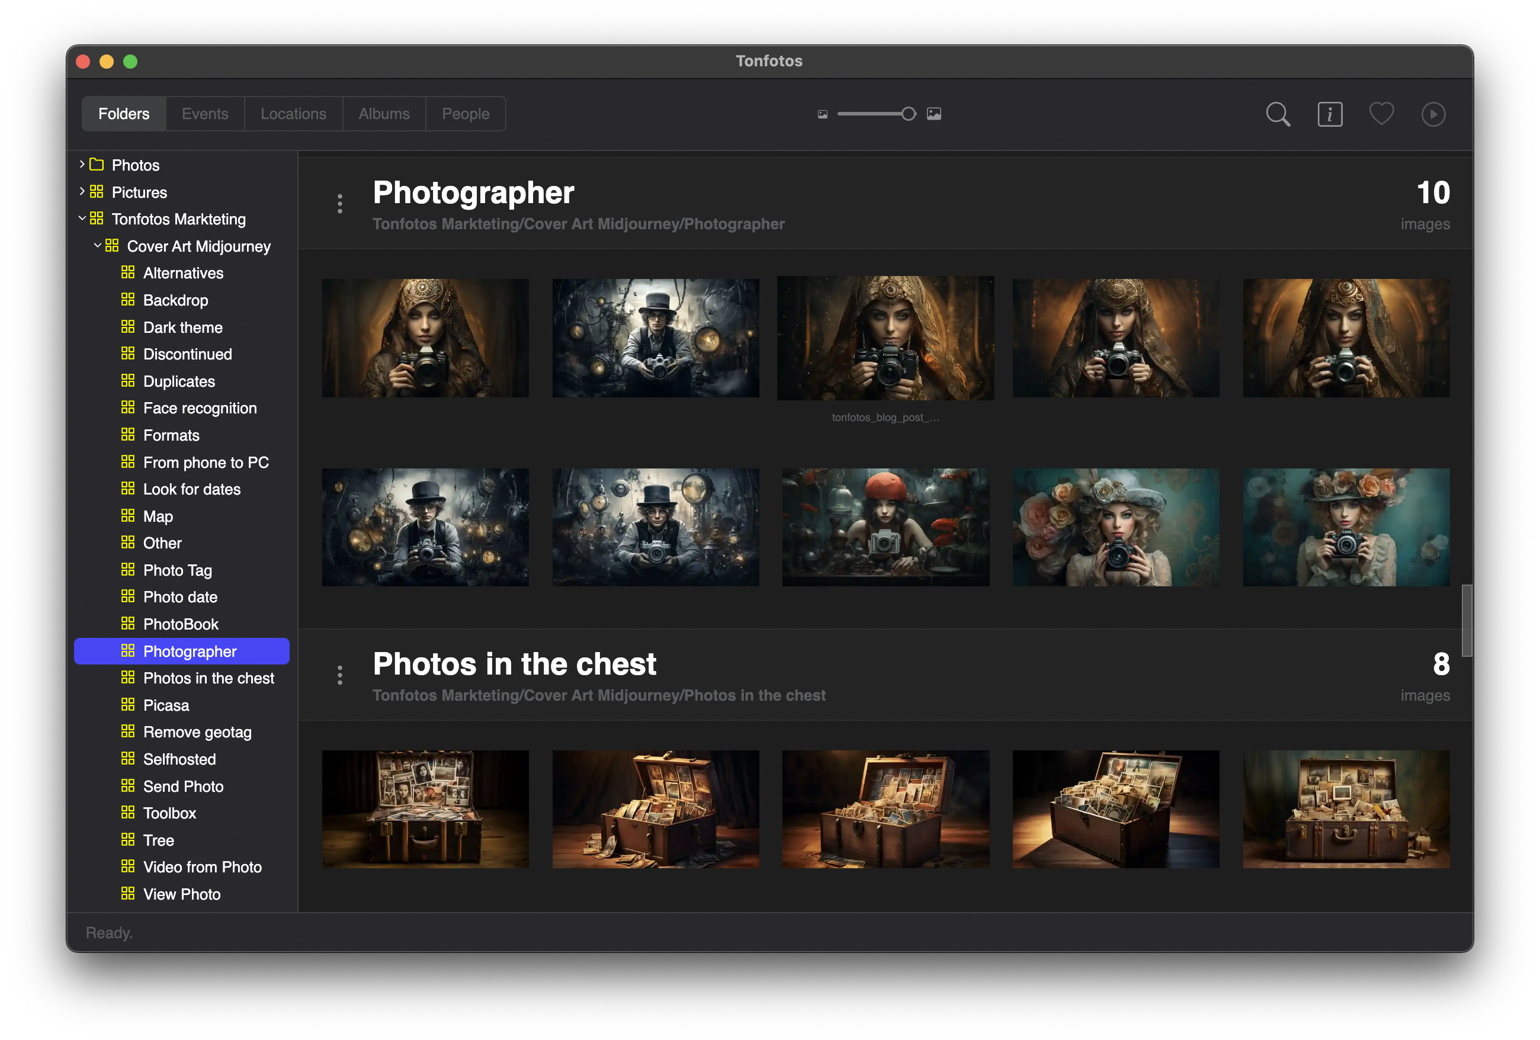Screen dimensions: 1540x1040
Task: Select the Send Photo folder
Action: 182,787
